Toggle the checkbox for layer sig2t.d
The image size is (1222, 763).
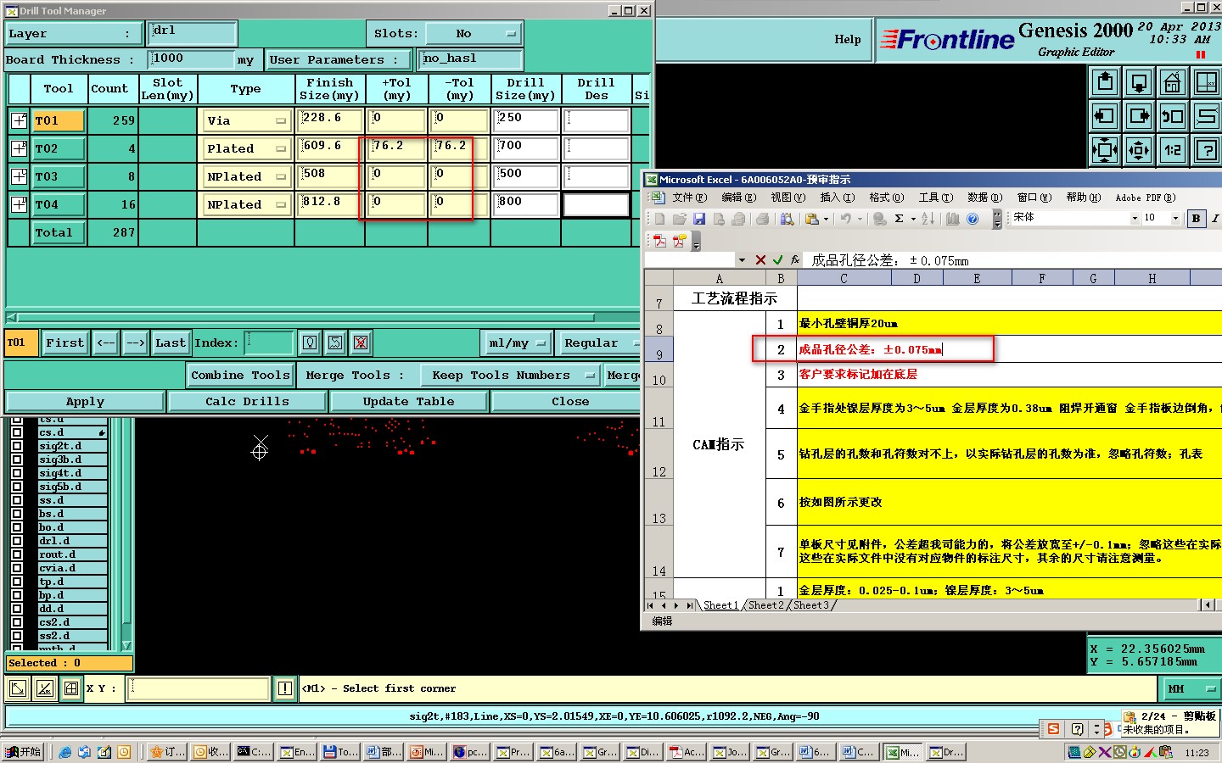click(x=17, y=446)
